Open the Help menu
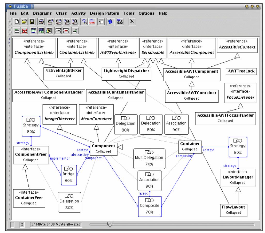Viewport: 265px width, 233px height. click(x=163, y=13)
